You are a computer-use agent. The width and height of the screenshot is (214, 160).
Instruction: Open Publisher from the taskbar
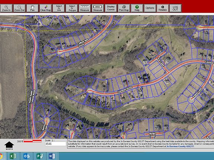pos(40,156)
